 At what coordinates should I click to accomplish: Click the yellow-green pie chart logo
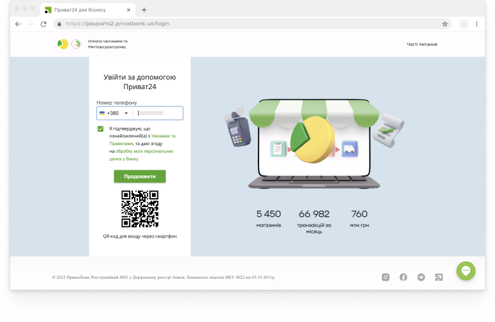point(63,44)
